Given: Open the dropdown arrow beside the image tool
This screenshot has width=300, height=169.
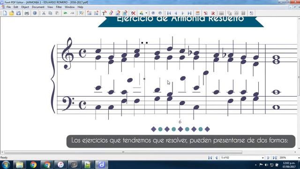Looking at the screenshot, I should (x=146, y=13).
